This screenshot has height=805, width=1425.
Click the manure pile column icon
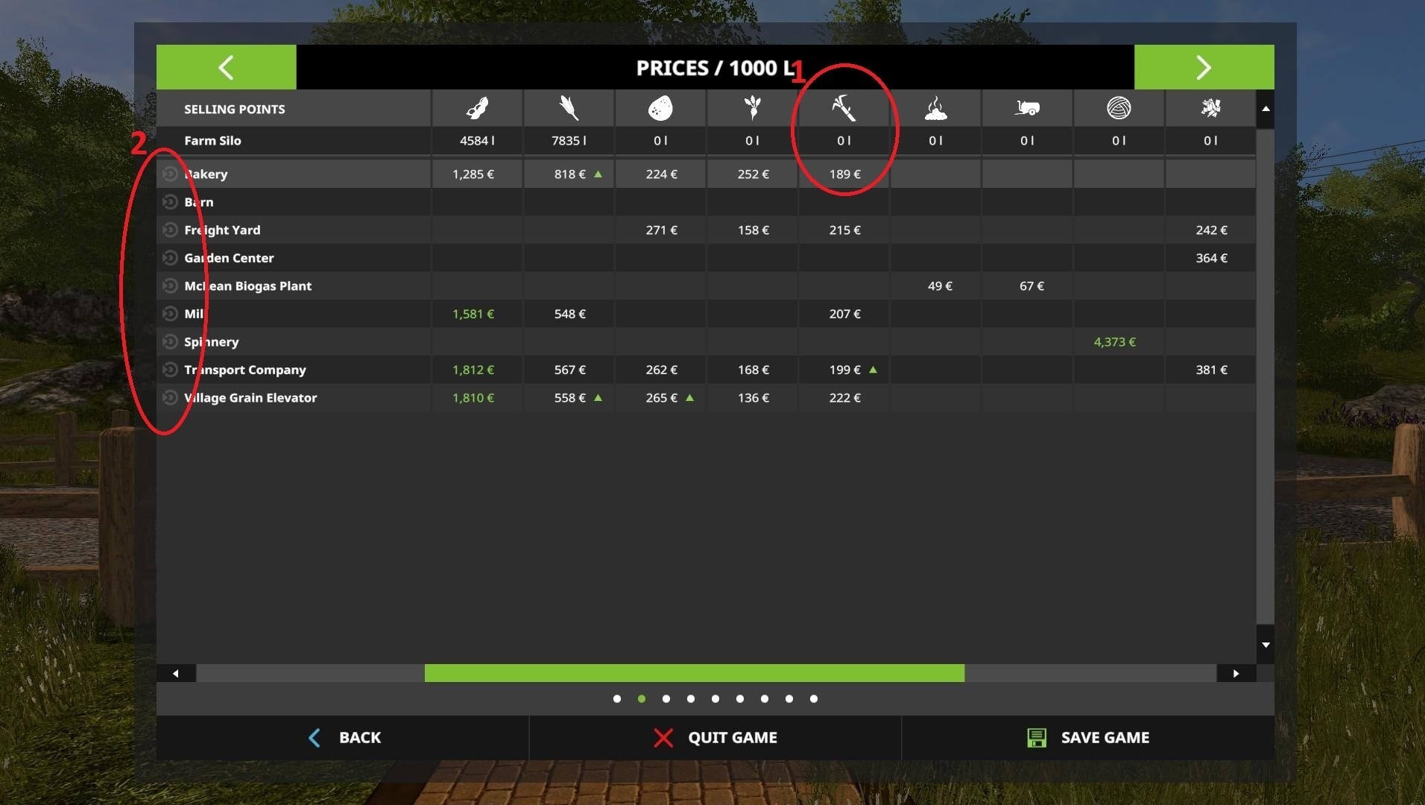[x=935, y=109]
